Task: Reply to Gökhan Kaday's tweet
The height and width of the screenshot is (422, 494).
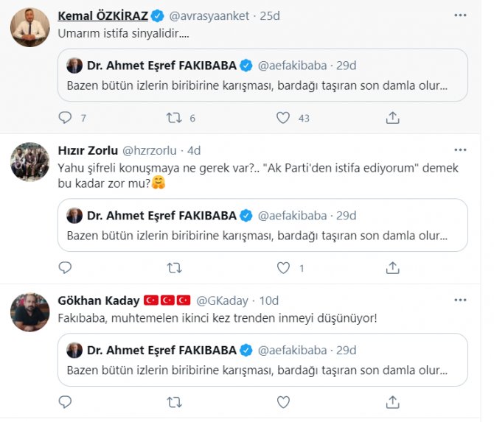Action: [65, 402]
